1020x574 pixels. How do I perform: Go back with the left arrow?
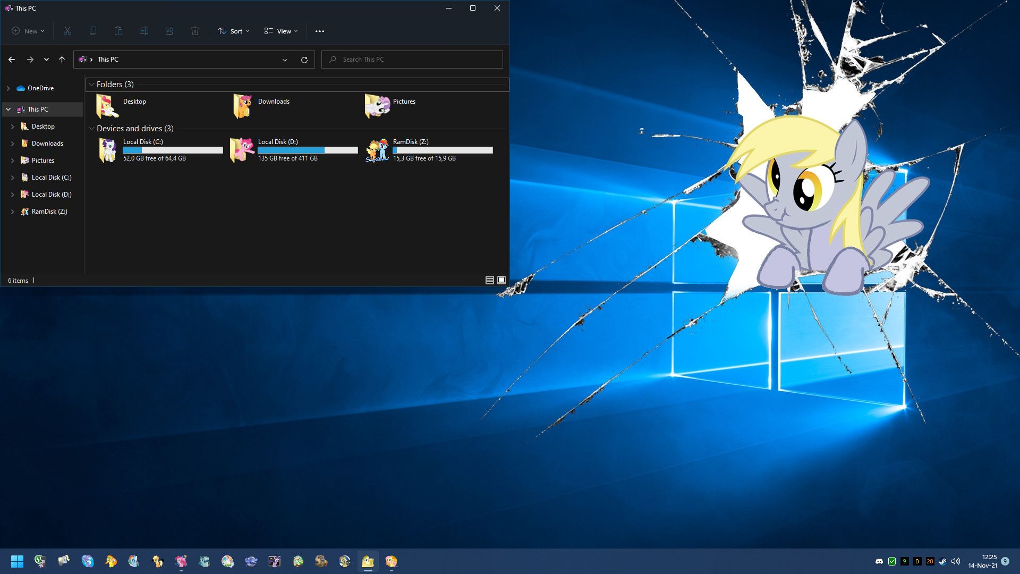[x=12, y=60]
